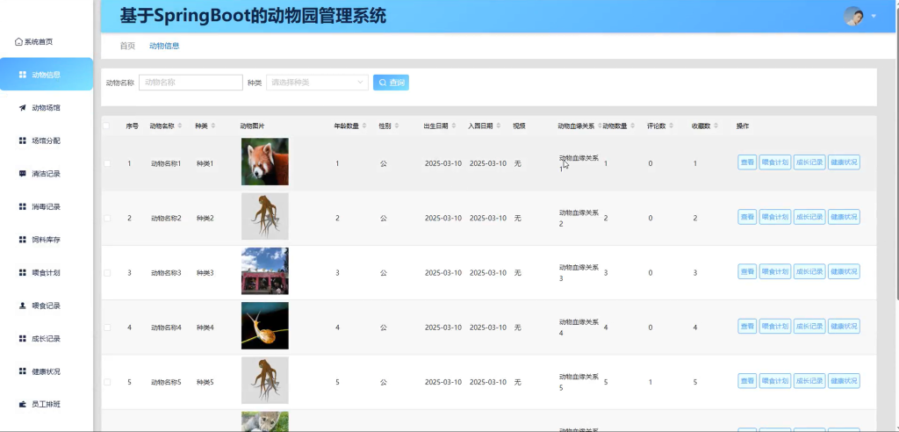Click the 喂食记录 person icon
This screenshot has width=899, height=432.
click(22, 306)
